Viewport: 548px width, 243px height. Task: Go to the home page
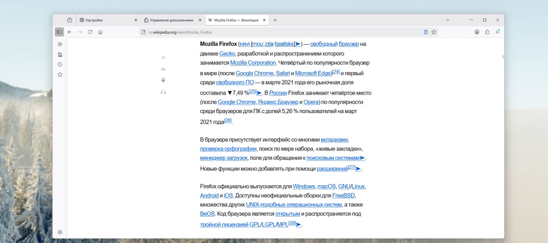(x=100, y=32)
